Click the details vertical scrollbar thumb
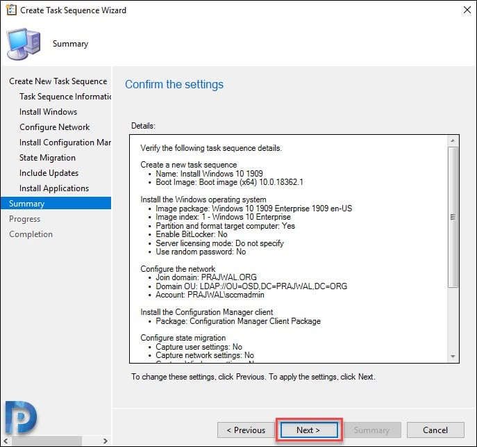Viewport: 477px width, 447px height. coord(453,217)
